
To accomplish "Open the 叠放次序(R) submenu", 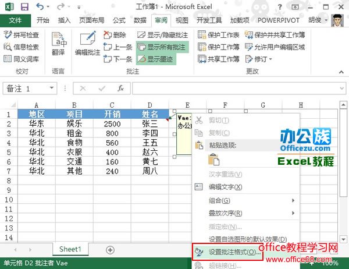I will [245, 213].
